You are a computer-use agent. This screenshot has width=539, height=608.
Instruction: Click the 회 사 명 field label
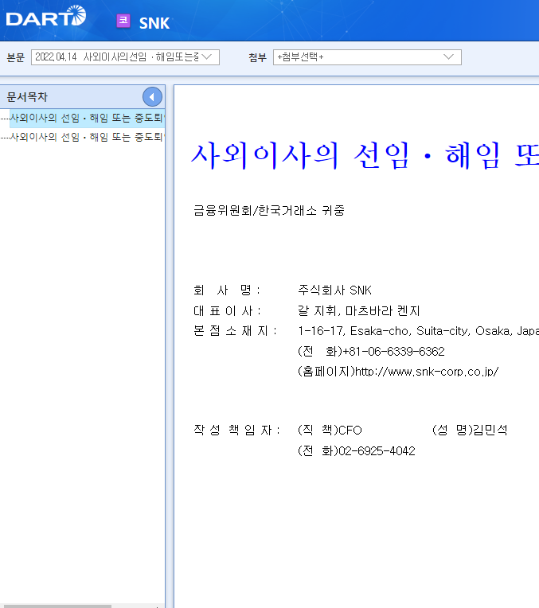coord(226,290)
